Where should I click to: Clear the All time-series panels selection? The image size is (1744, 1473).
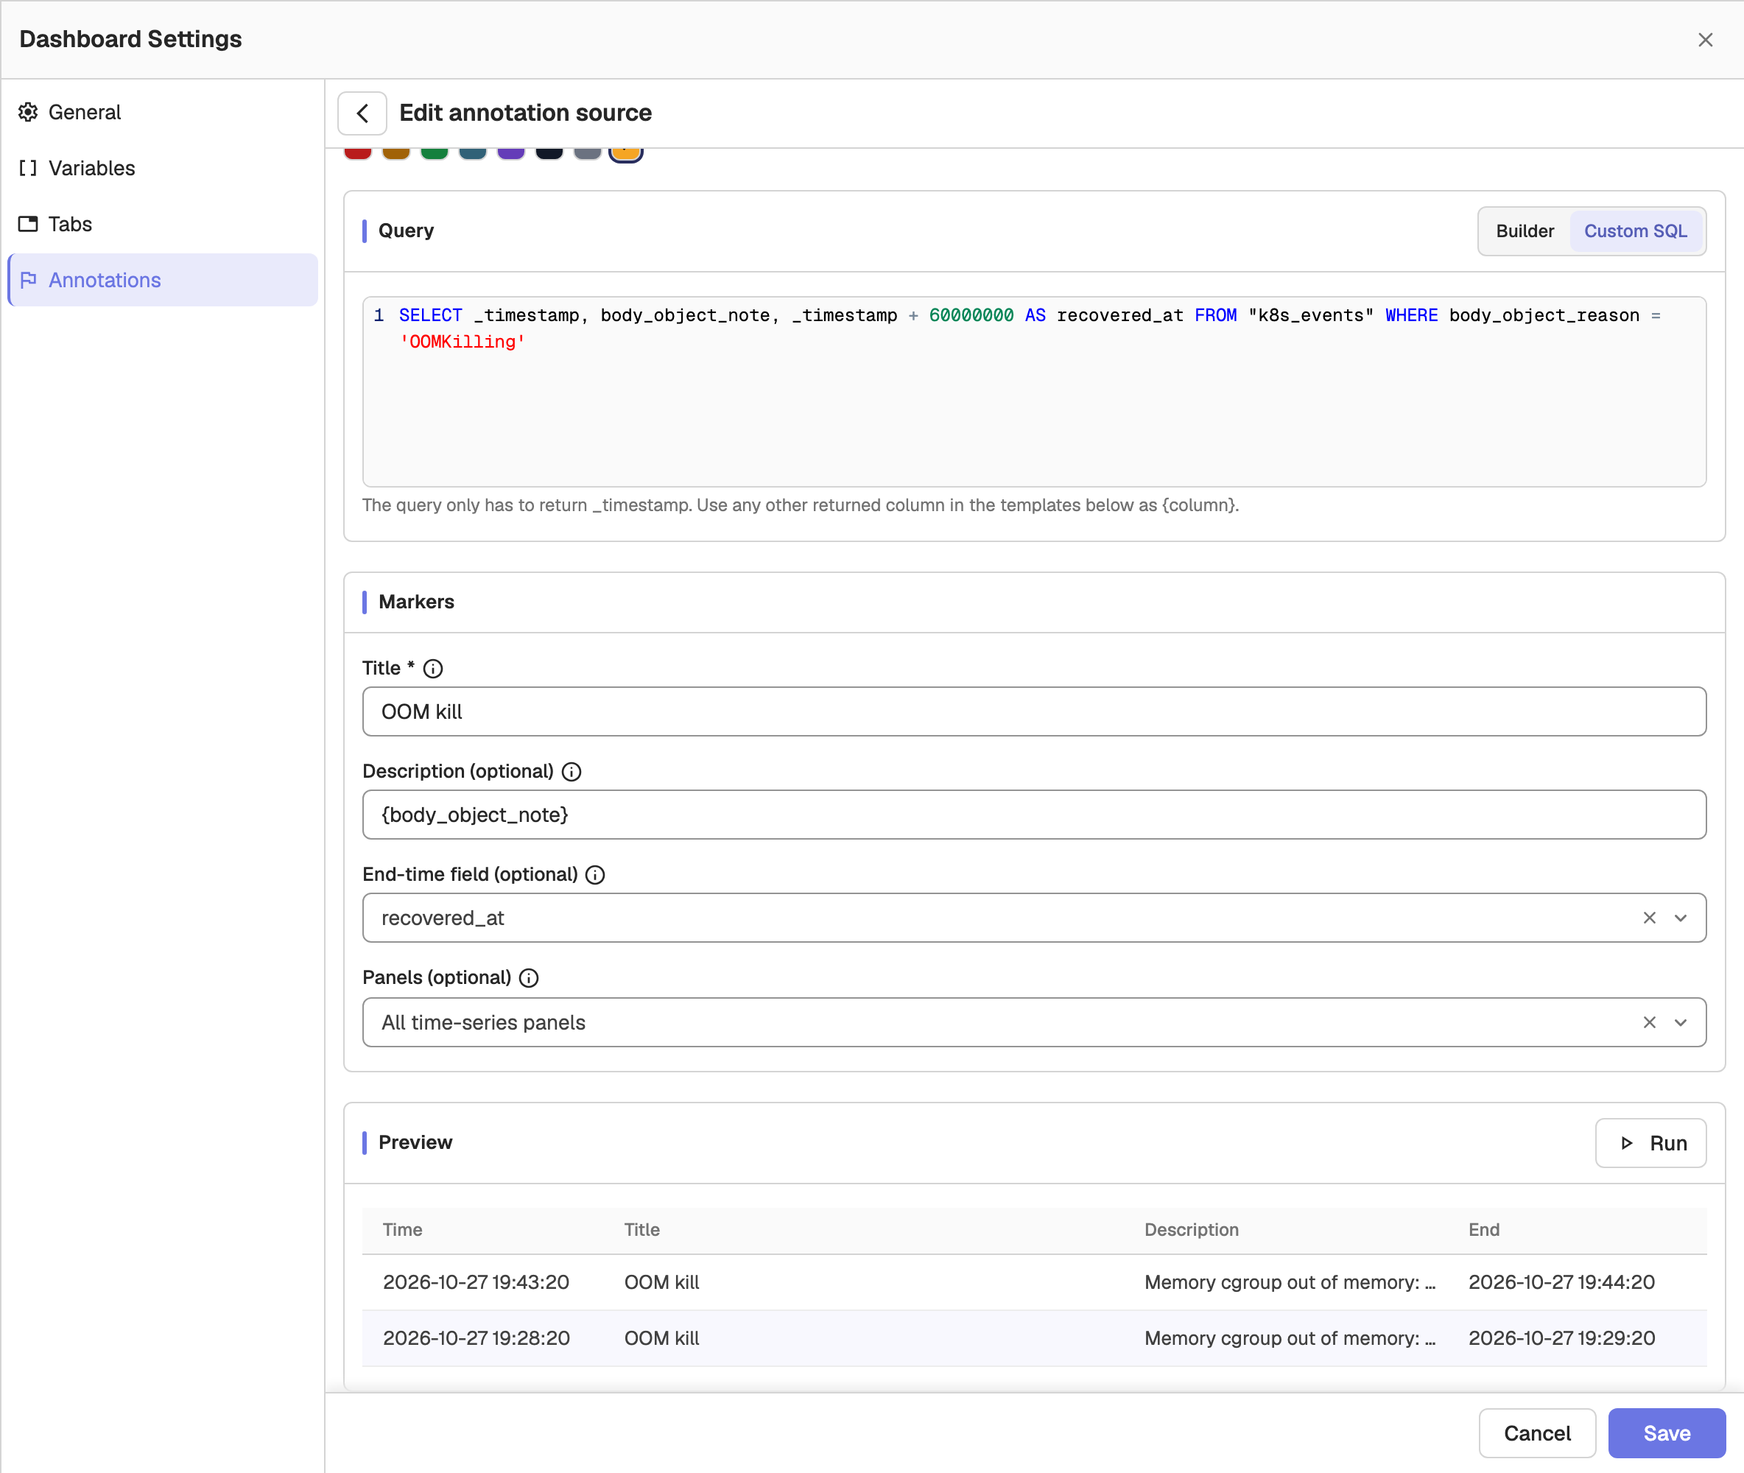[1649, 1022]
